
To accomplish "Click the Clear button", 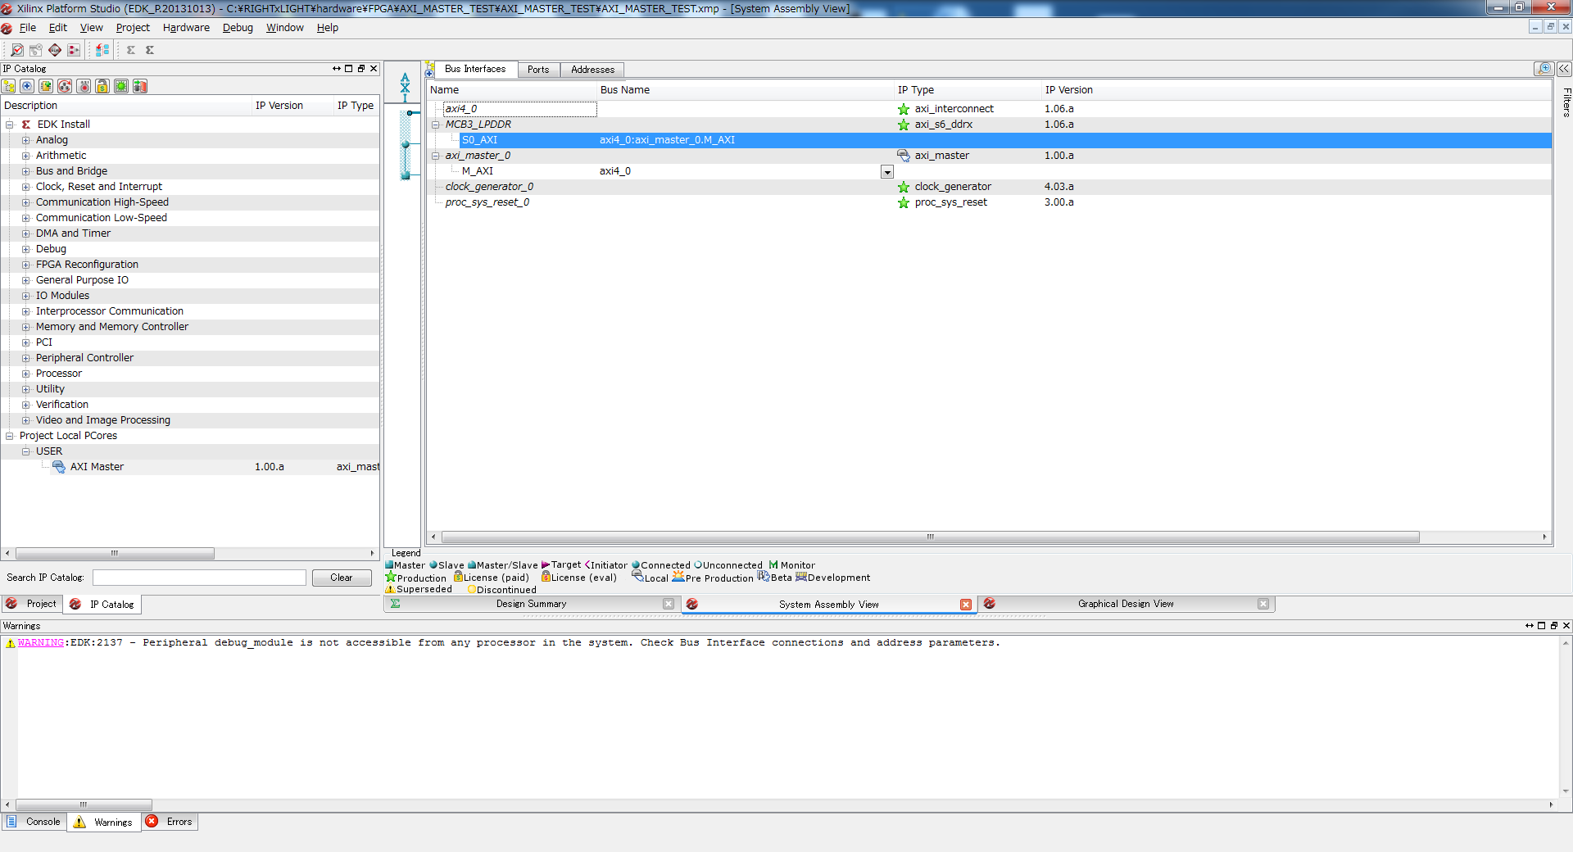I will (342, 578).
